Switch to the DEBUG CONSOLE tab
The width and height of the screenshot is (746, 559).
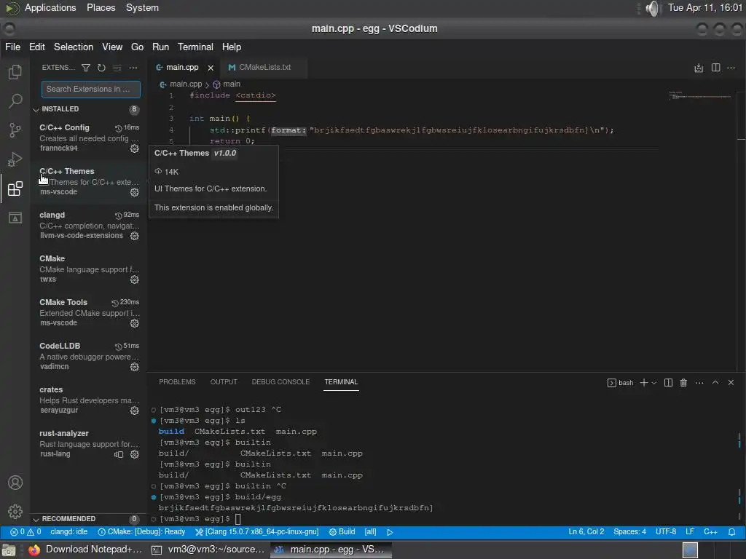pyautogui.click(x=280, y=382)
